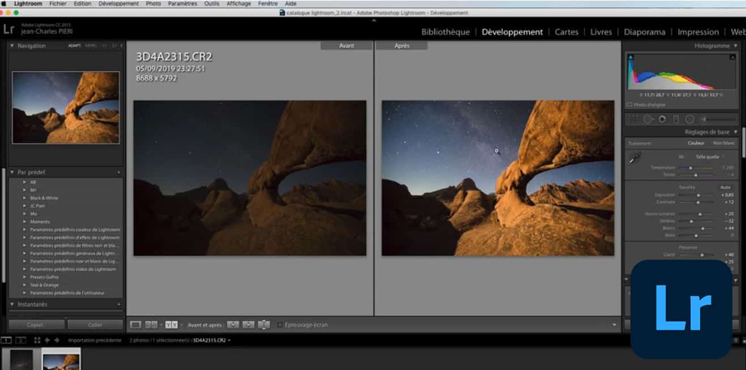The width and height of the screenshot is (746, 370).
Task: Click the Before/After Y|Y view icon
Action: point(172,325)
